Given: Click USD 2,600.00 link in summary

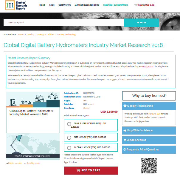Looking at the screenshot, I should coord(148,67).
